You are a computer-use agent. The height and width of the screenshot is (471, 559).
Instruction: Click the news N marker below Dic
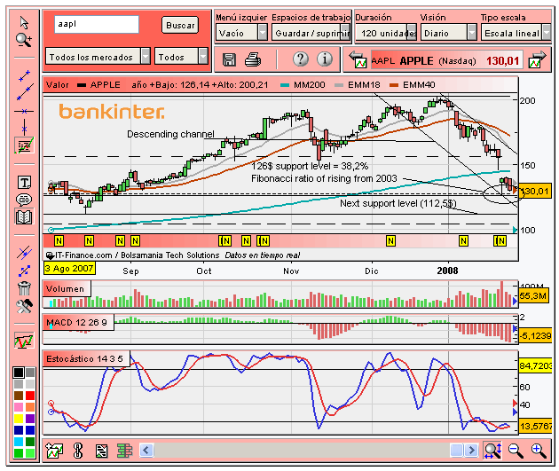[390, 241]
